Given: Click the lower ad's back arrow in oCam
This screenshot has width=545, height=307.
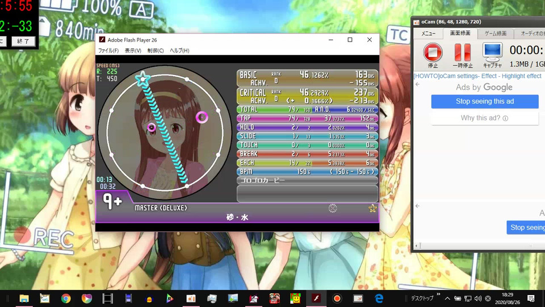Looking at the screenshot, I should pyautogui.click(x=417, y=206).
